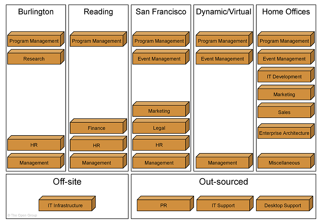Click the HR block in Reading
The height and width of the screenshot is (224, 322).
point(97,145)
